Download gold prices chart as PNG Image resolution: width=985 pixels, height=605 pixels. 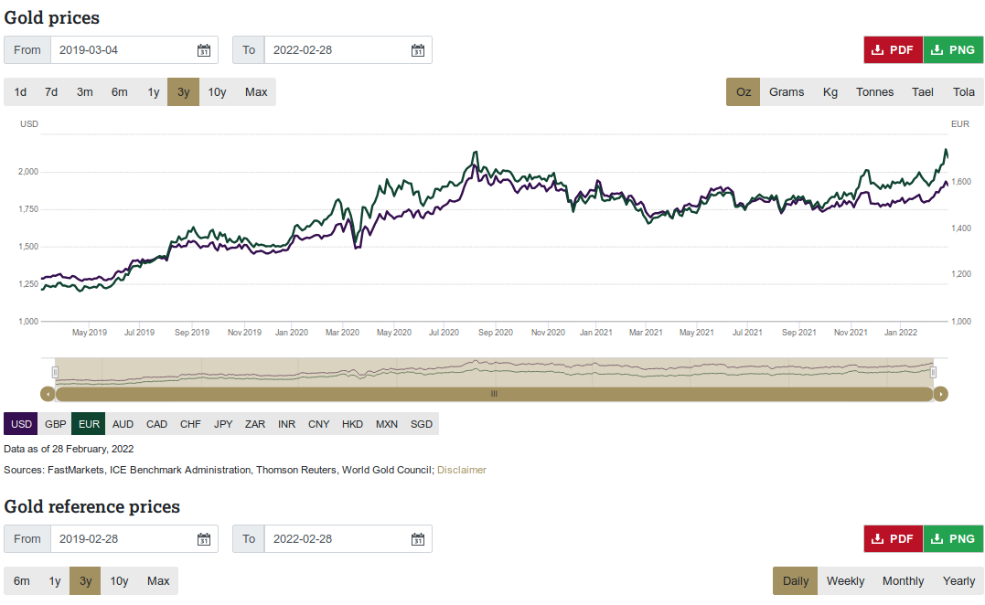(953, 50)
